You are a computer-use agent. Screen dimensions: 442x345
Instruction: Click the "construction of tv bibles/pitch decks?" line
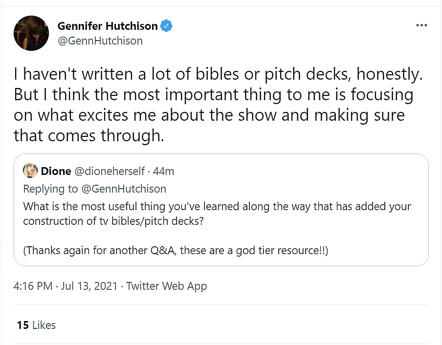coord(113,221)
